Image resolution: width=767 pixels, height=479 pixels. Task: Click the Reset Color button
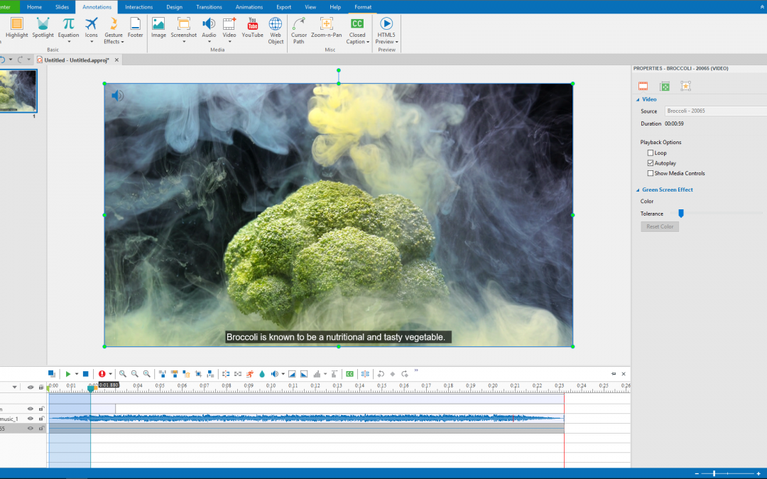(660, 226)
